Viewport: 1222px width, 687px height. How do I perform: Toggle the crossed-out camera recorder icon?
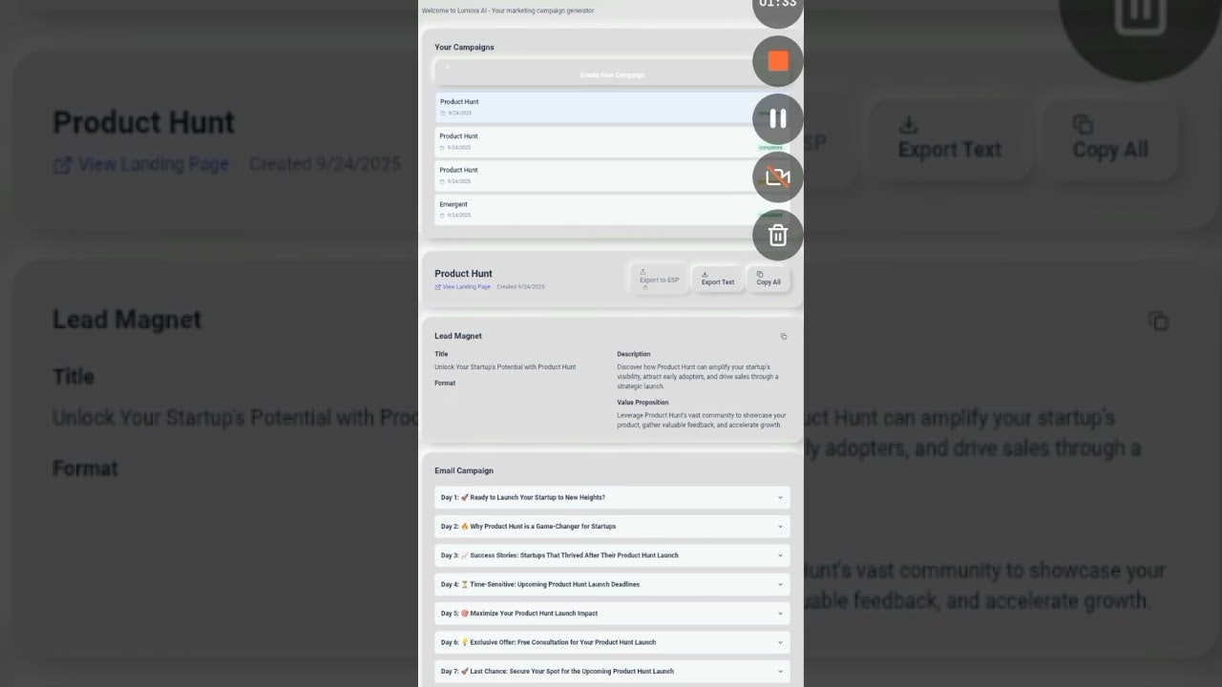[778, 177]
